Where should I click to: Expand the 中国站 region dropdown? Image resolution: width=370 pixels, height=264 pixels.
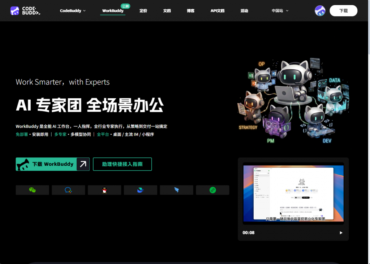coord(280,10)
